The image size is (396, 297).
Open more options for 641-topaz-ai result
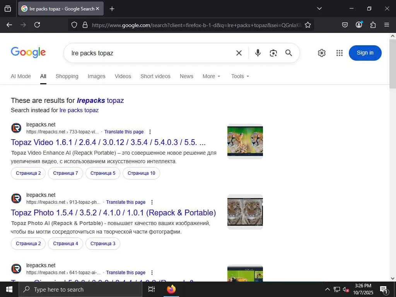click(152, 273)
